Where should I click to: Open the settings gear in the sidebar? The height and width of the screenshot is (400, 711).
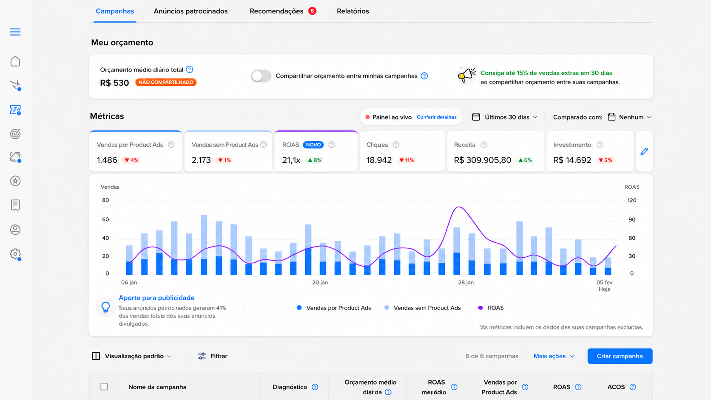[15, 254]
